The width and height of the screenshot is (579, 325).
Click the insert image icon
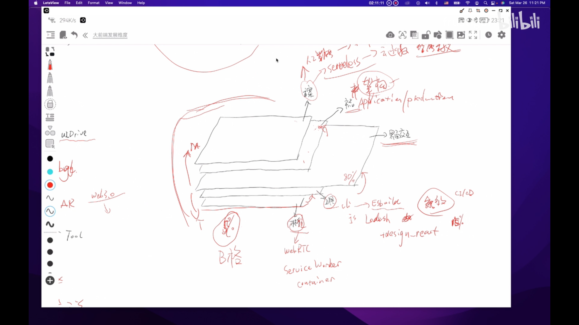[461, 35]
